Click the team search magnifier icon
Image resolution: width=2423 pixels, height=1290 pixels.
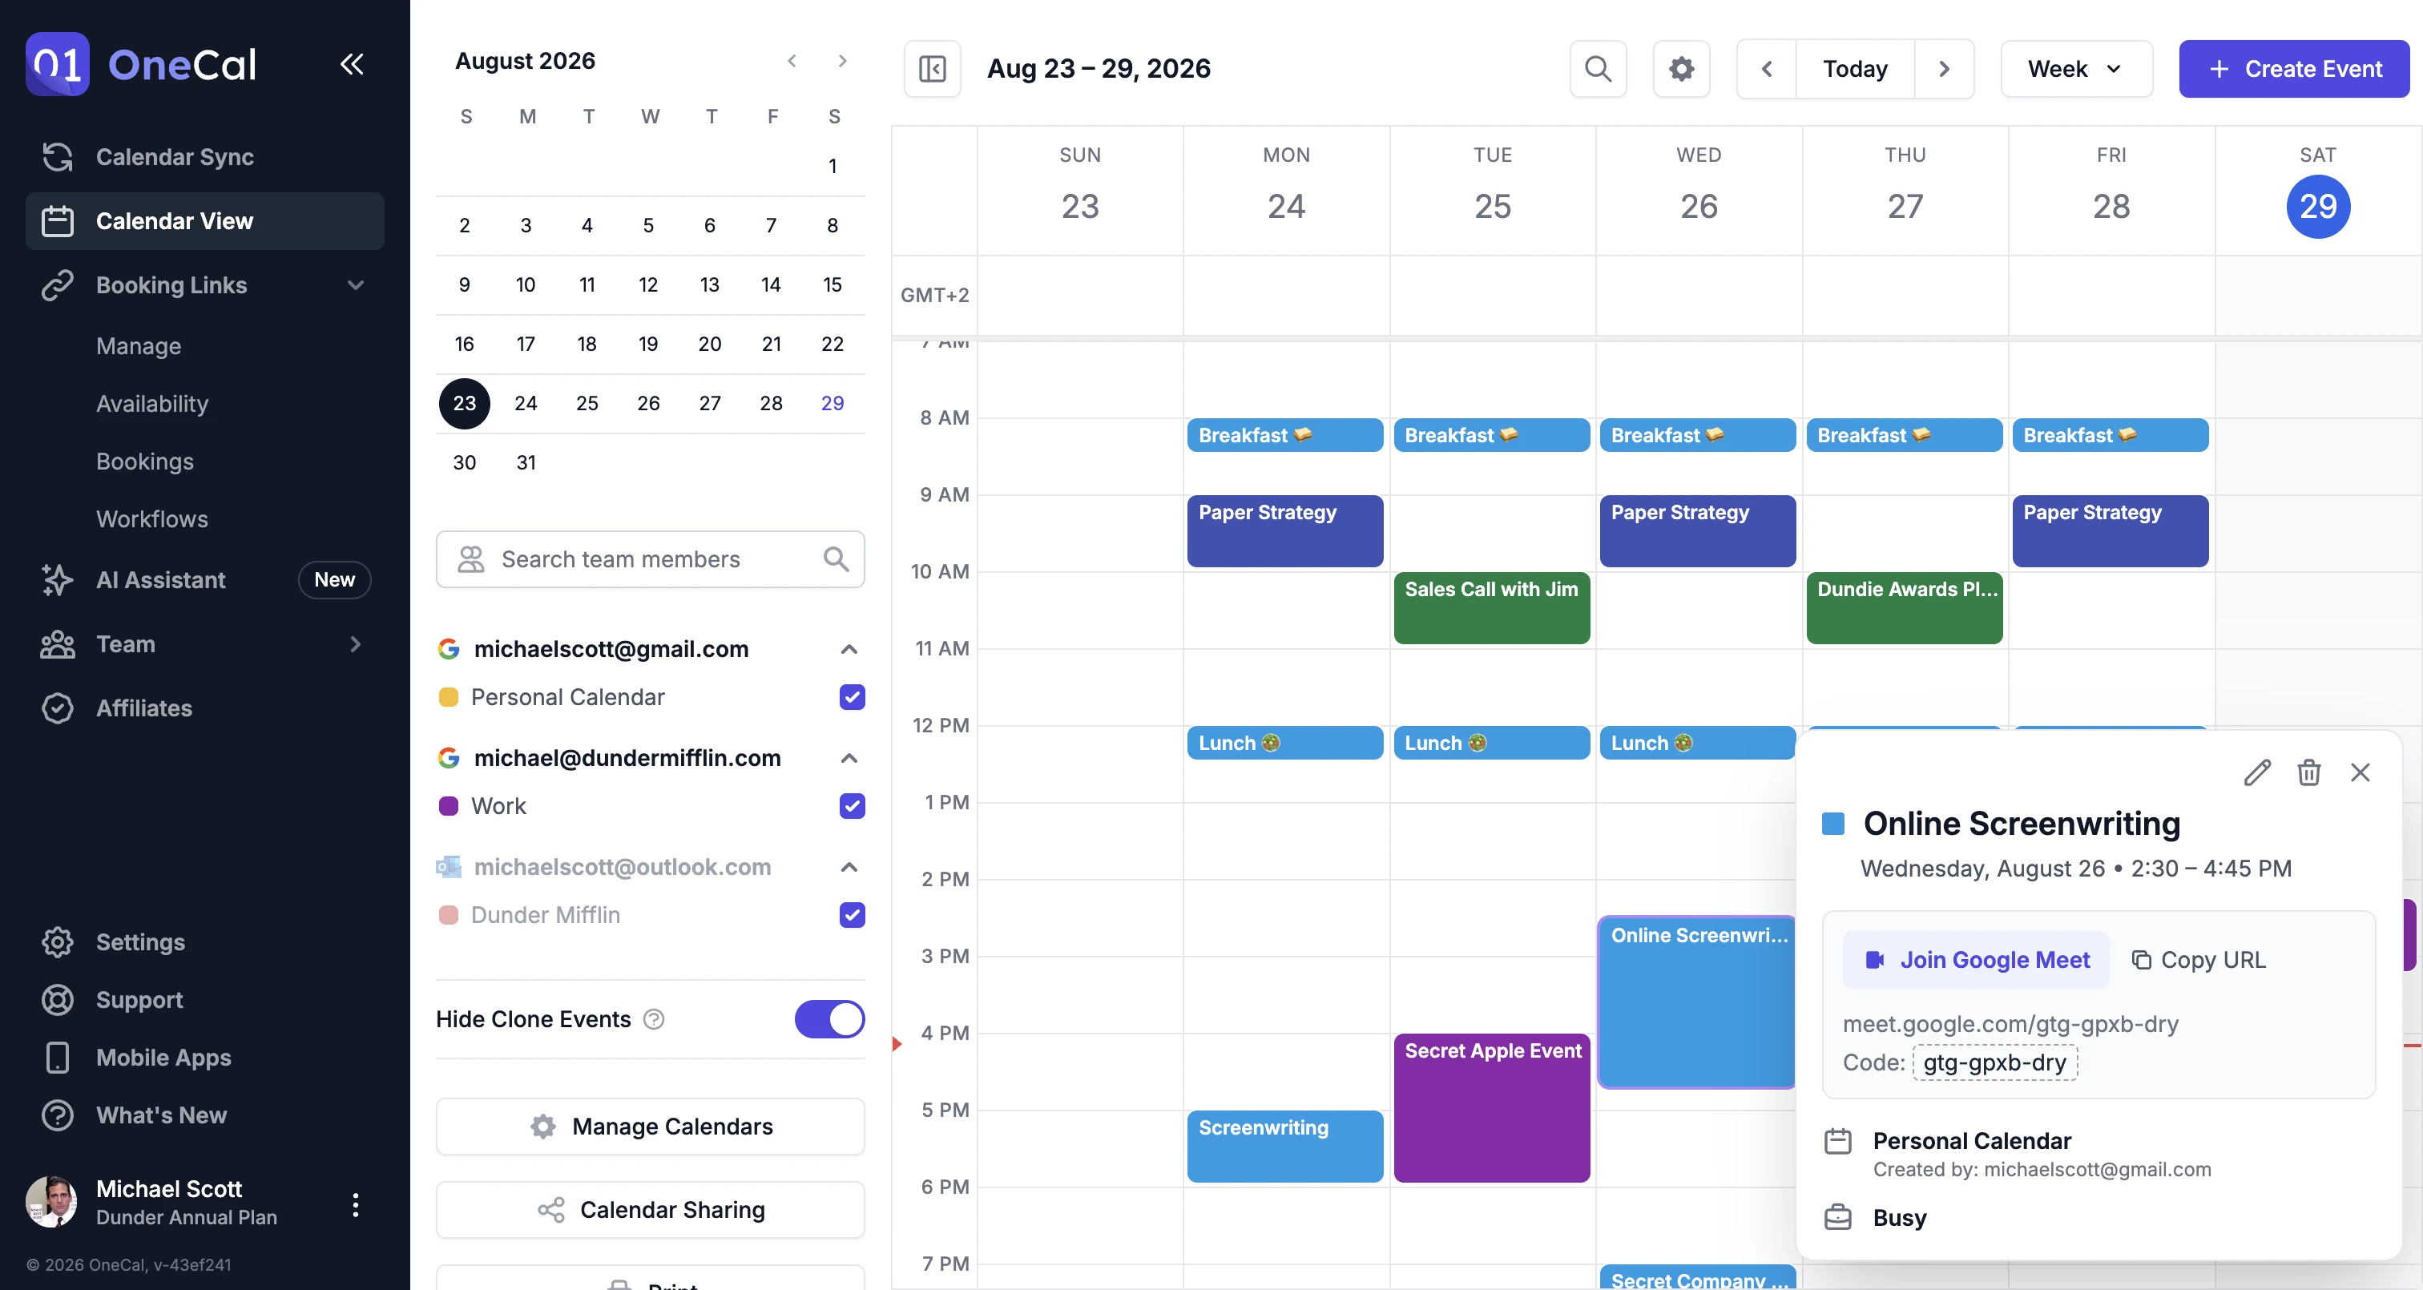click(x=837, y=559)
